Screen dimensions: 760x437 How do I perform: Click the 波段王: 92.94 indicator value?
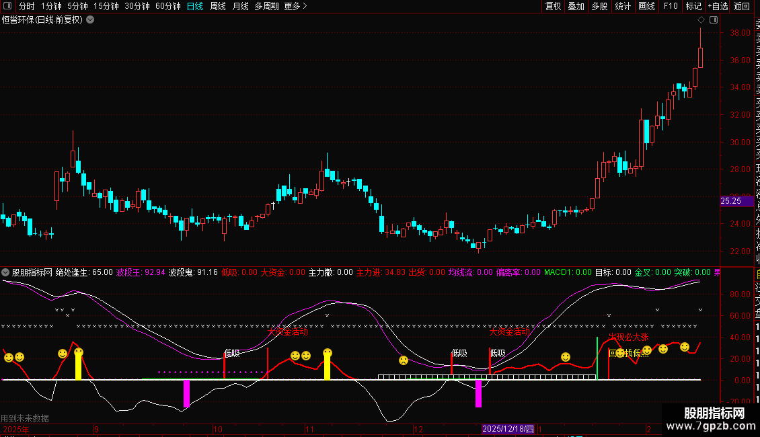141,272
